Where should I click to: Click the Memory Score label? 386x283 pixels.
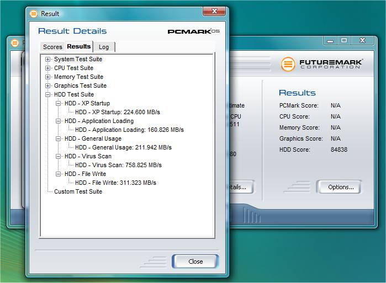(299, 127)
